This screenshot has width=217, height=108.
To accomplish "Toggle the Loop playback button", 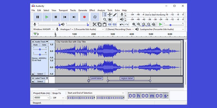I will (95, 17).
